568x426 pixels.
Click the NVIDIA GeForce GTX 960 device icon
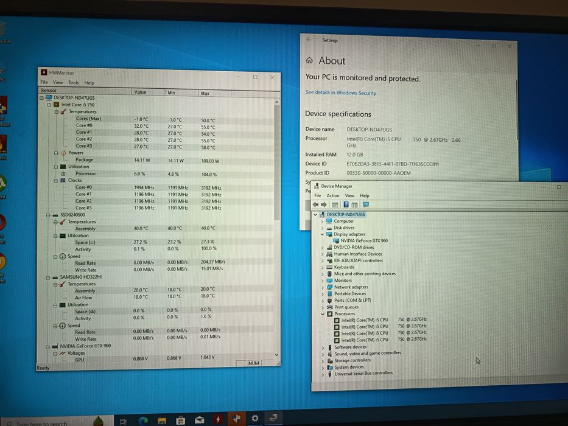(336, 240)
